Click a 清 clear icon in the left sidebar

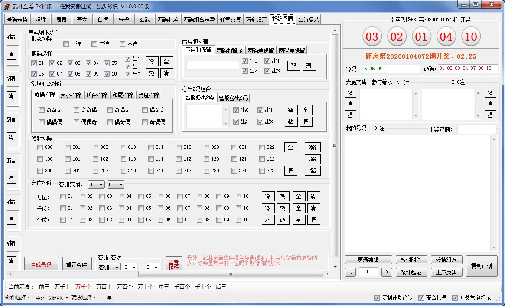(13, 55)
